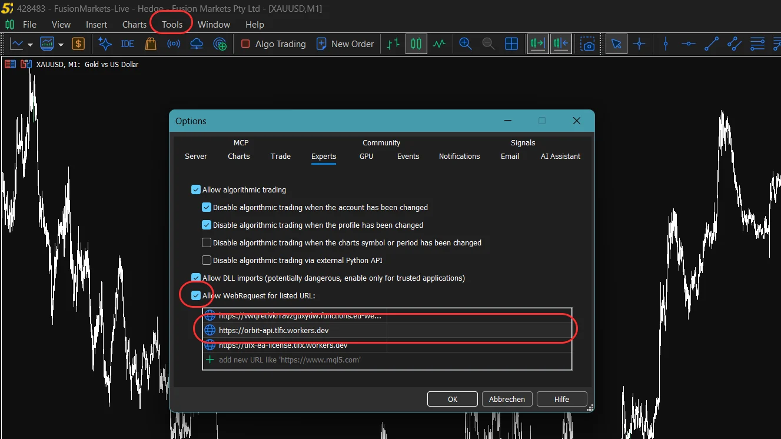The width and height of the screenshot is (781, 439).
Task: Enable disabling algo trading via Python API
Action: click(207, 260)
